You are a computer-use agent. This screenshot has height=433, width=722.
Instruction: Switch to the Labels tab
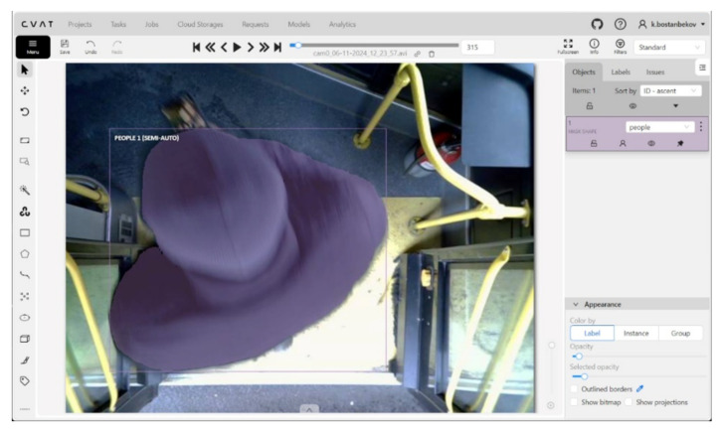pyautogui.click(x=621, y=72)
